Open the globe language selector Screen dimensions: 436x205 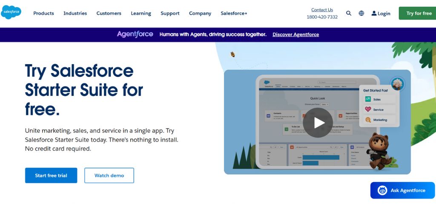[x=361, y=13]
